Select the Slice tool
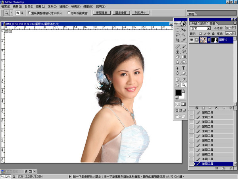 tap(184, 40)
